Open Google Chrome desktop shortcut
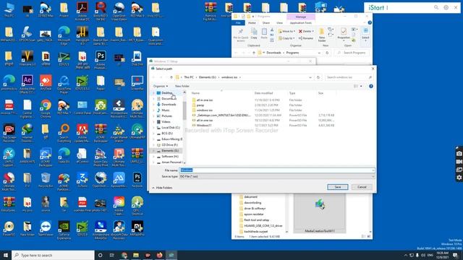The height and width of the screenshot is (260, 463). 46,109
